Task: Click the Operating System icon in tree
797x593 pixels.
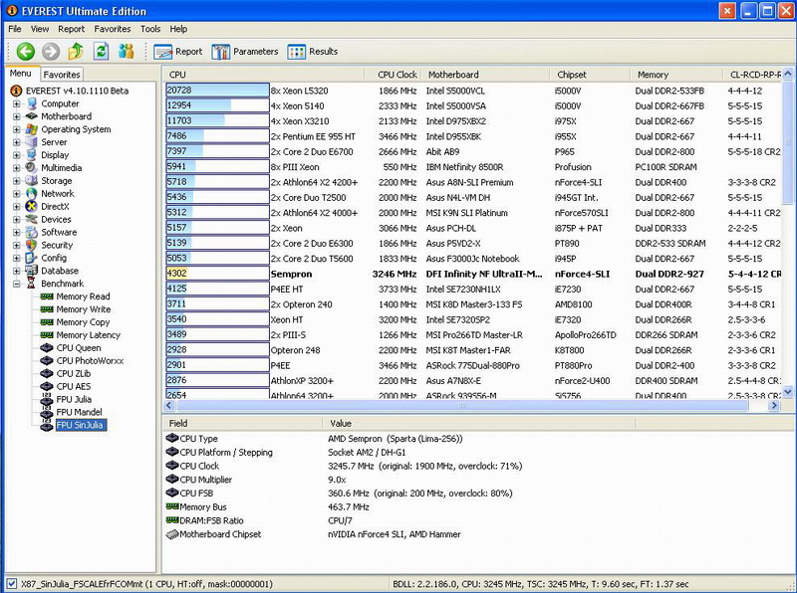Action: (x=32, y=129)
